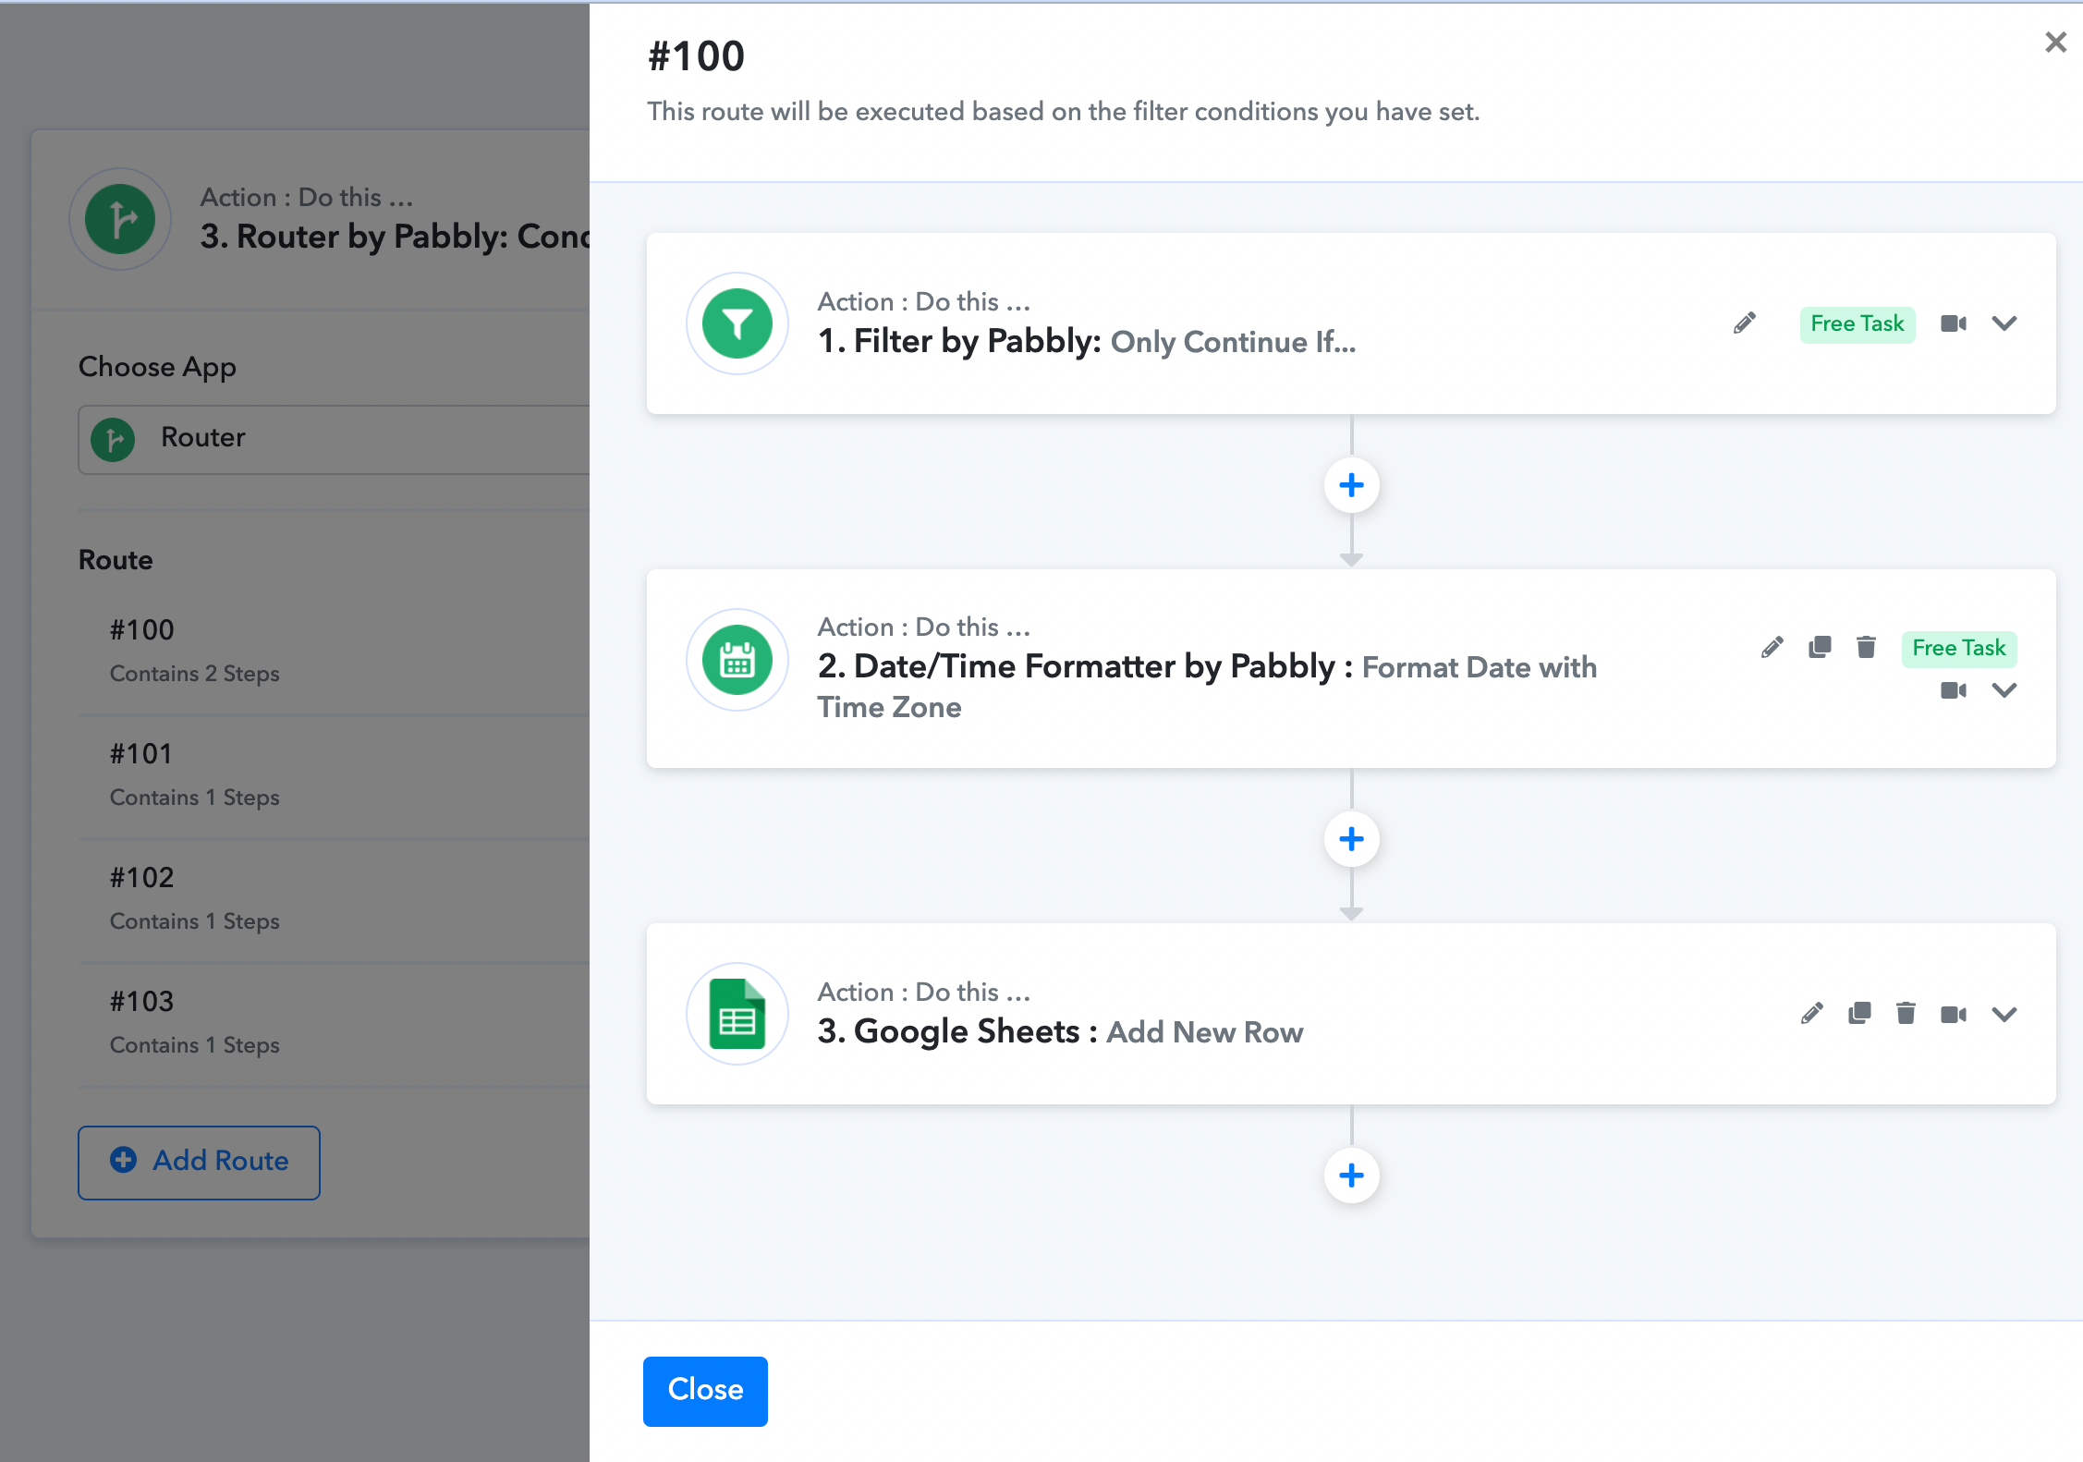Click the pencil icon on Date/Time Formatter step
Screen dimensions: 2083x1462
coord(1772,647)
